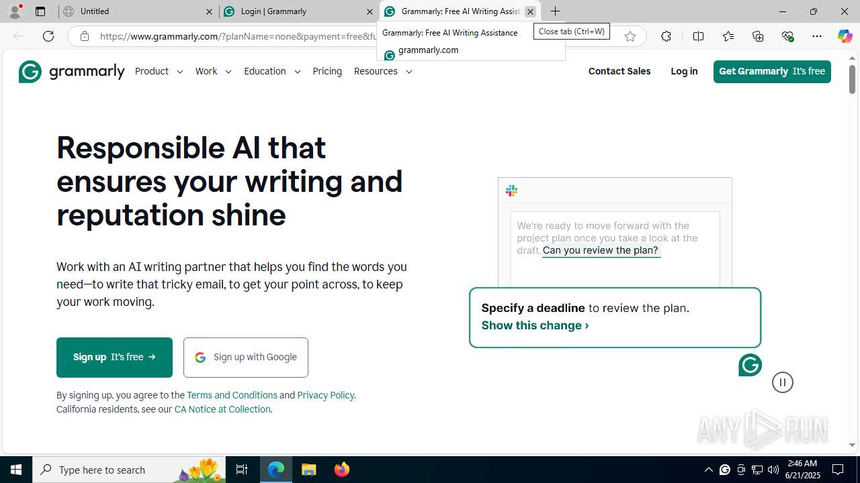Viewport: 860px width, 483px height.
Task: Click inside the demo message text box
Action: coord(615,249)
